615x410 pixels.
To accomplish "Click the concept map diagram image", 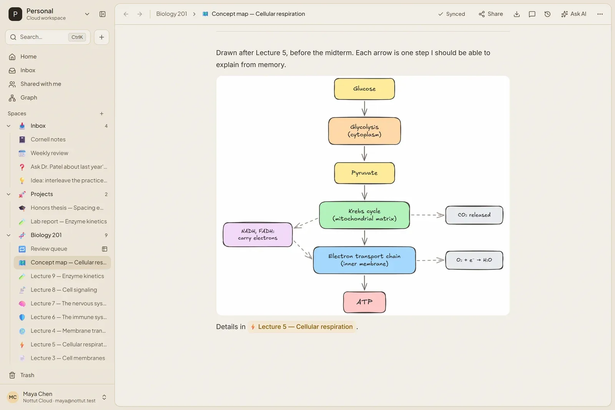I will [363, 196].
